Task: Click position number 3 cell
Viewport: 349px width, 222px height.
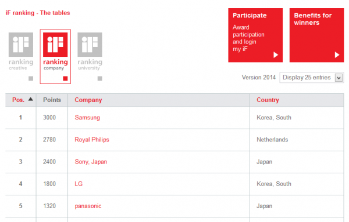Action: click(x=21, y=162)
